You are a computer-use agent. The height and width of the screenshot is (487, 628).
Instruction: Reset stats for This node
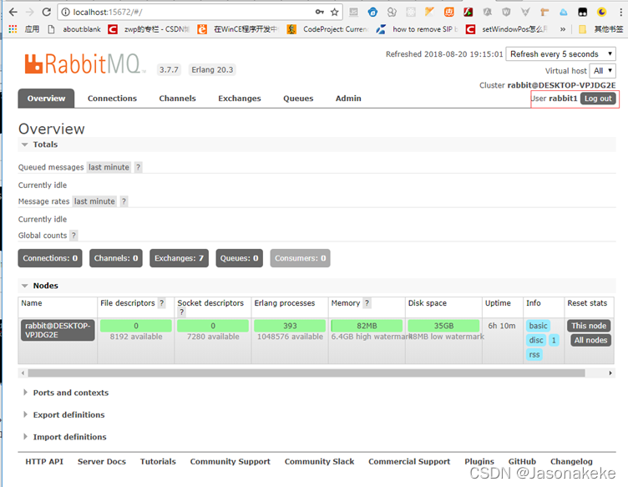click(x=589, y=326)
